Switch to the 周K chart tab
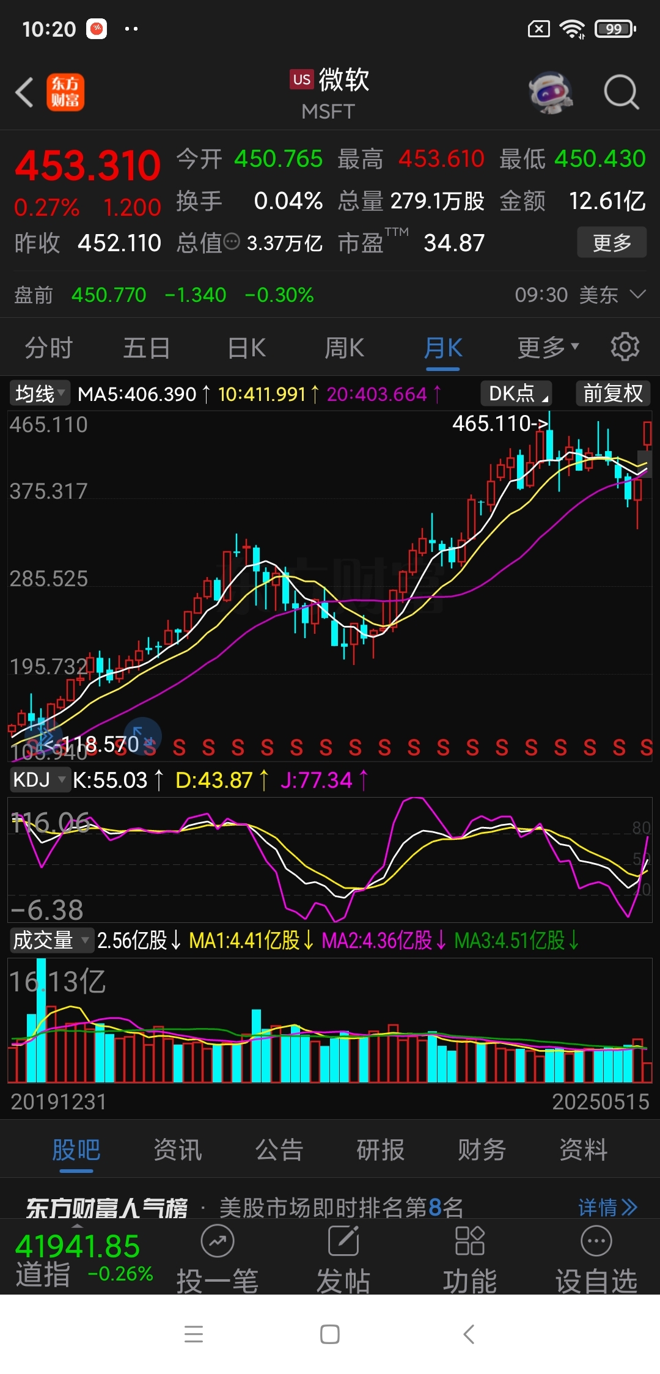 point(345,348)
